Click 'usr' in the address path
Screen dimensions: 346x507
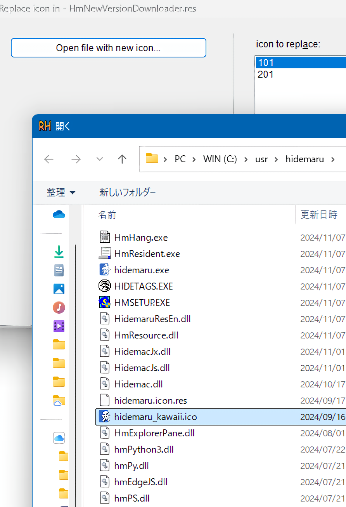(261, 159)
